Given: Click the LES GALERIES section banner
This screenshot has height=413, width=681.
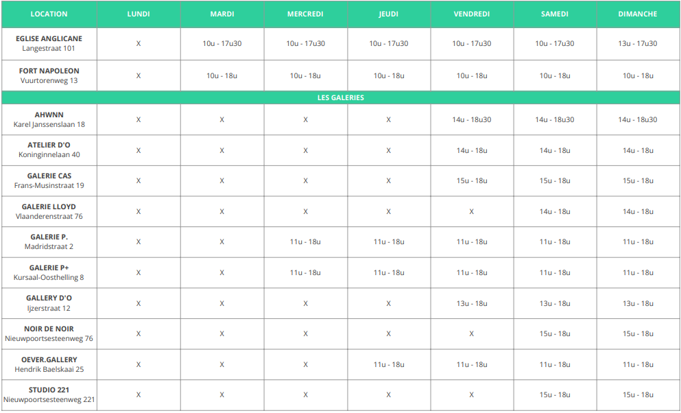Looking at the screenshot, I should click(x=340, y=97).
